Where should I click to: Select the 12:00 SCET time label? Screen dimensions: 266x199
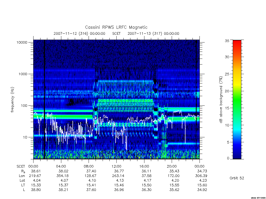[116, 166]
